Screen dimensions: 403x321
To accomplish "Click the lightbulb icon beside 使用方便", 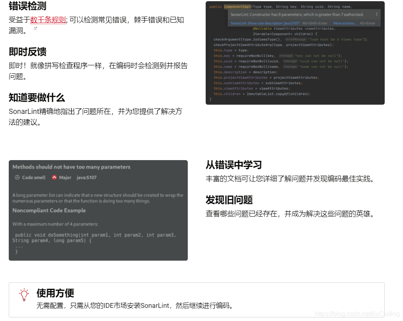I will coord(24,295).
